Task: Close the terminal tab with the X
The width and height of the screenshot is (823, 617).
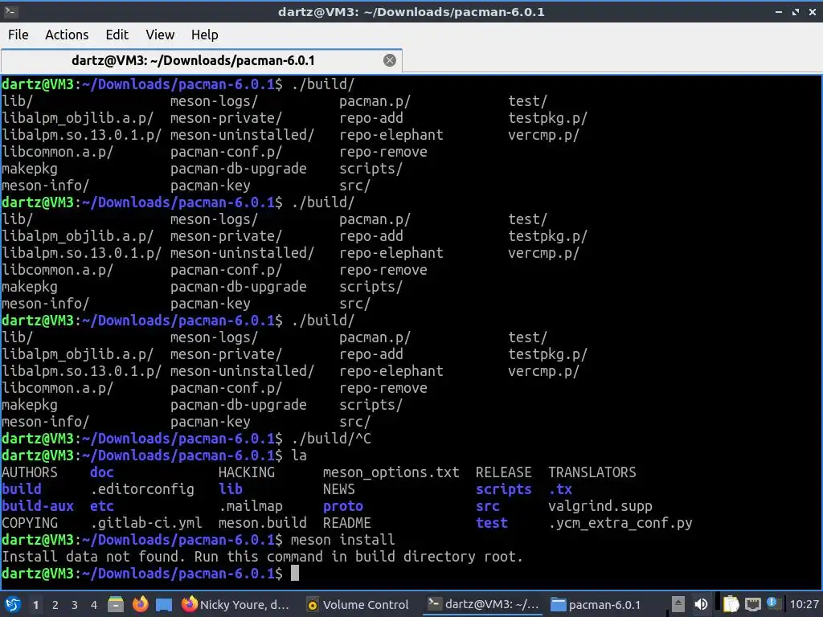Action: (x=390, y=60)
